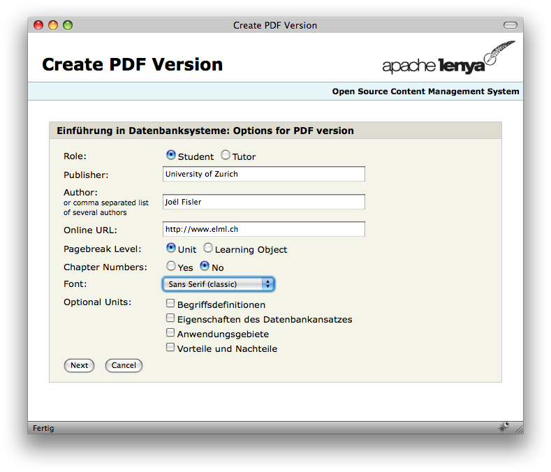Click the window resize grip icon
This screenshot has width=551, height=472.
(519, 429)
